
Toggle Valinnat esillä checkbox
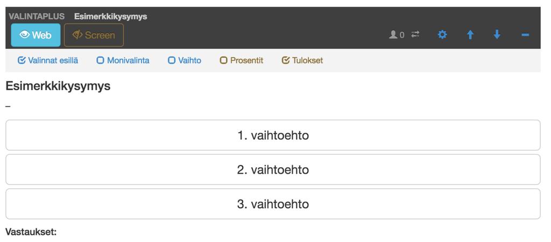[22, 60]
